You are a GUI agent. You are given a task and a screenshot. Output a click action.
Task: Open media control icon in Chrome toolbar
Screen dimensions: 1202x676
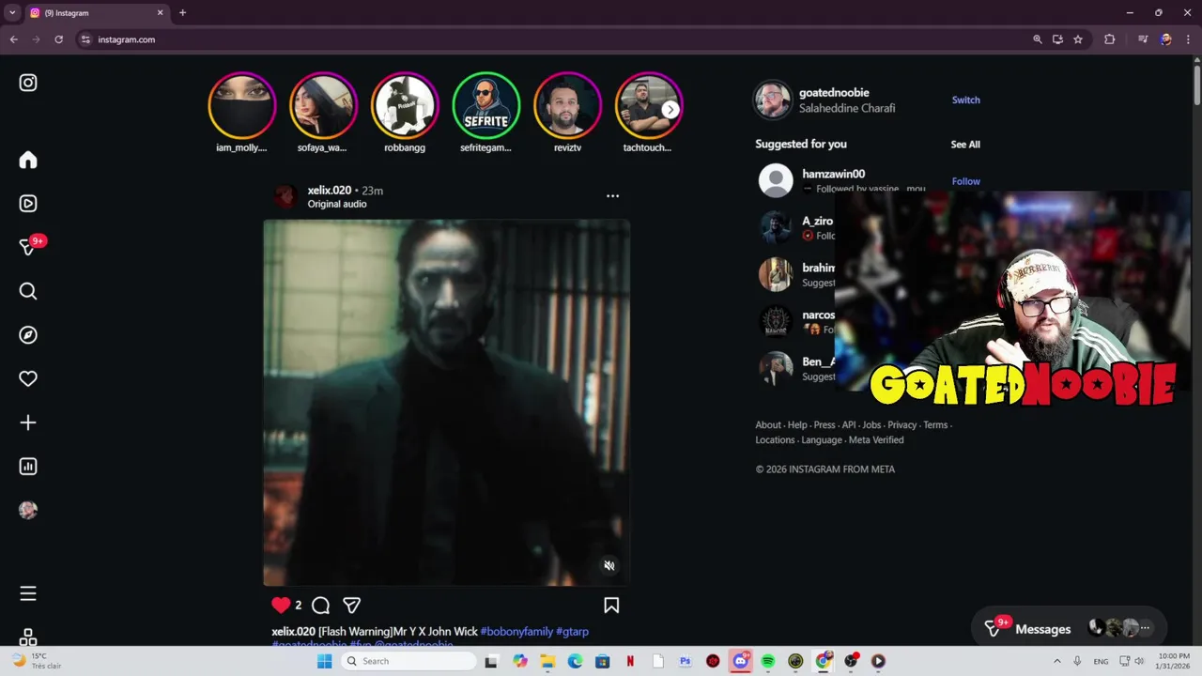click(1142, 39)
